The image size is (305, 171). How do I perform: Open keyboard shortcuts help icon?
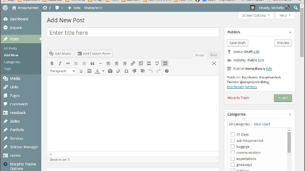(x=167, y=71)
